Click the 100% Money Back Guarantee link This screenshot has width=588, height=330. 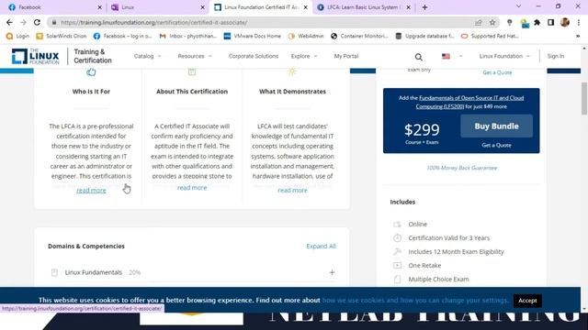tap(461, 168)
